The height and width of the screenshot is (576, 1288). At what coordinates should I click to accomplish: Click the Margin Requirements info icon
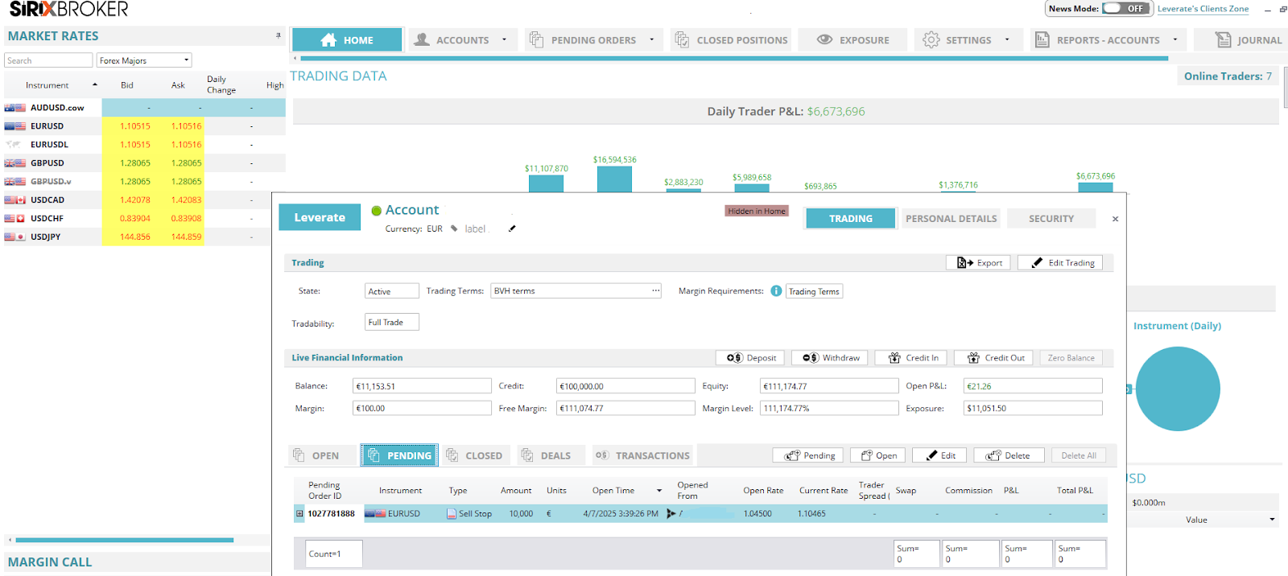(776, 291)
